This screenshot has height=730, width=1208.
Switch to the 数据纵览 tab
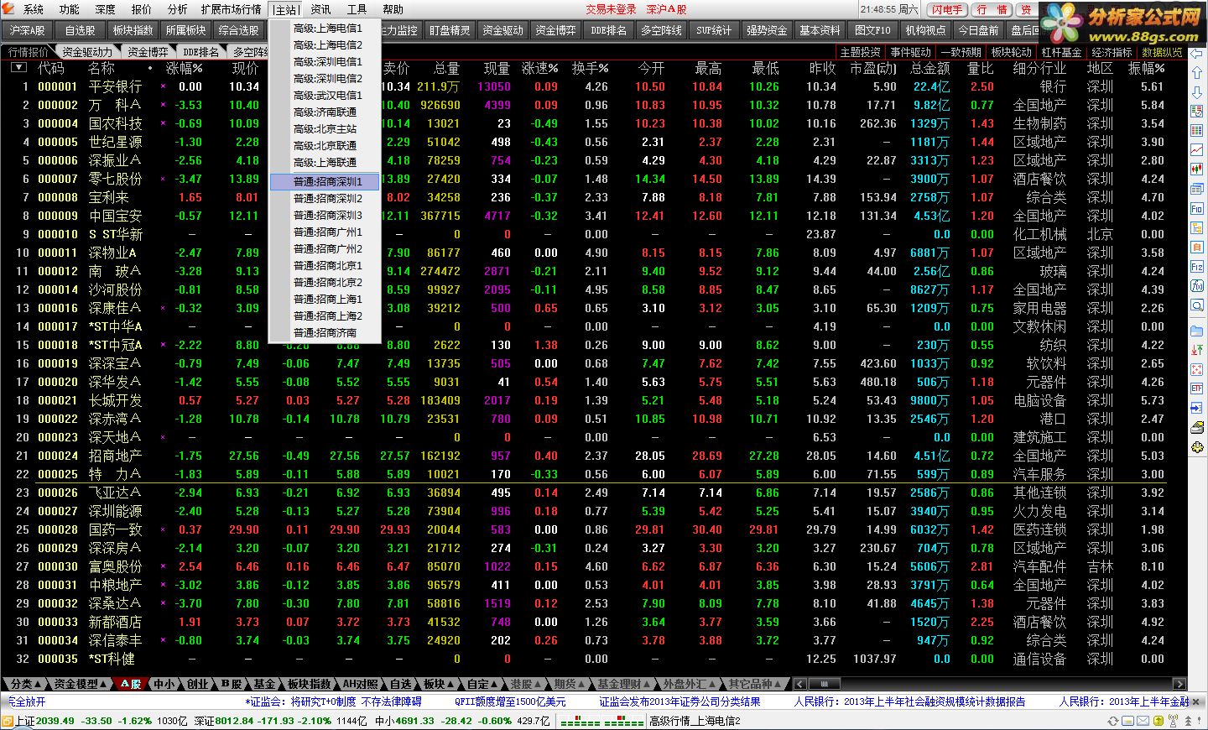[x=1162, y=52]
